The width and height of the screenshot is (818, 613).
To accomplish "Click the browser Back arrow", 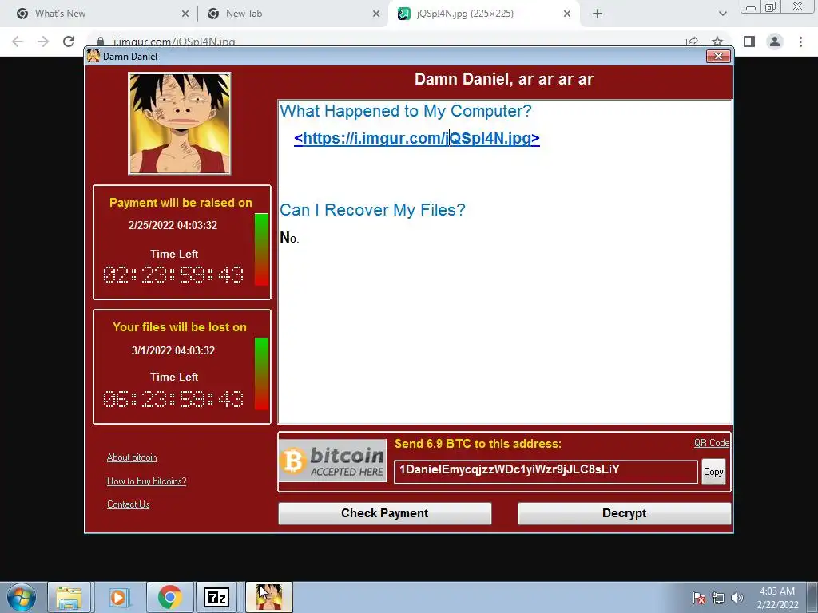I will tap(18, 42).
